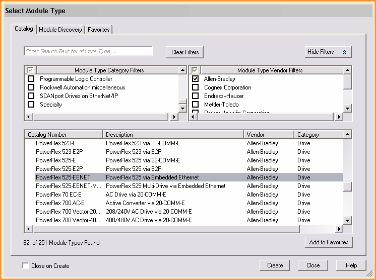Toggle the category filters select-all checkbox
Image resolution: width=376 pixels, height=280 pixels.
(31, 70)
